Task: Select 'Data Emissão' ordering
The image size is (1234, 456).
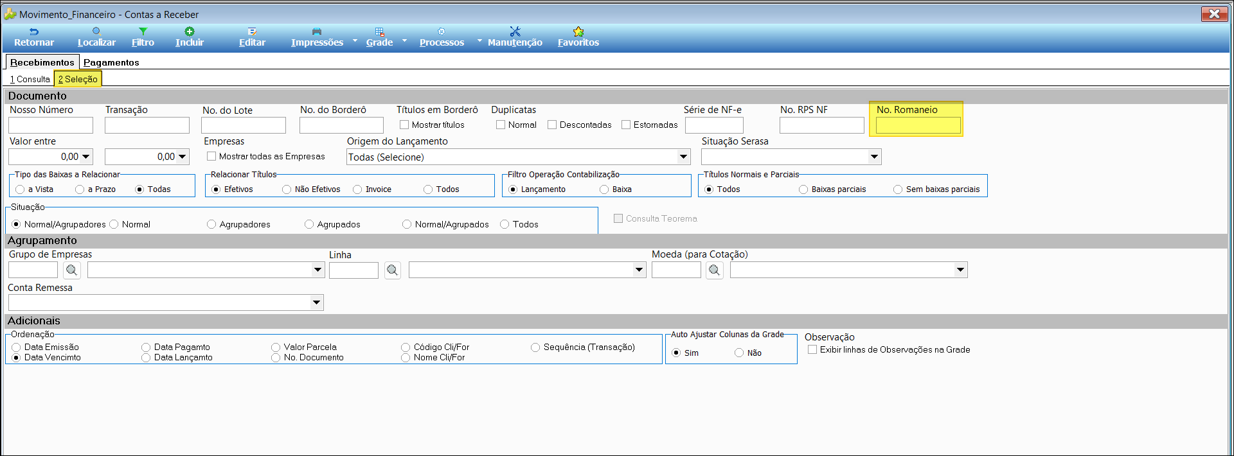Action: (x=16, y=347)
